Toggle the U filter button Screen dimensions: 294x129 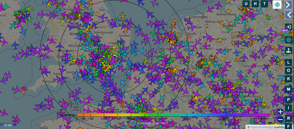click(246, 4)
